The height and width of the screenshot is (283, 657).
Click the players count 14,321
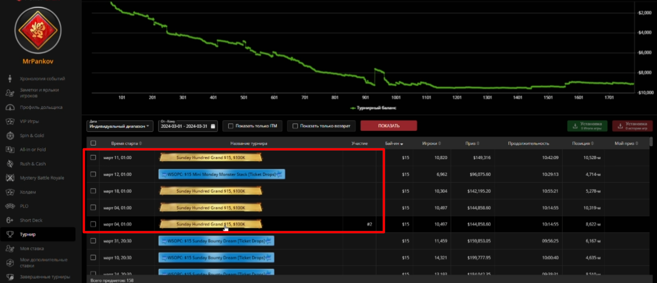click(x=441, y=258)
